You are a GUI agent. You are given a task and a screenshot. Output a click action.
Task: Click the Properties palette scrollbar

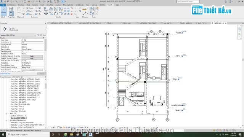(45, 45)
